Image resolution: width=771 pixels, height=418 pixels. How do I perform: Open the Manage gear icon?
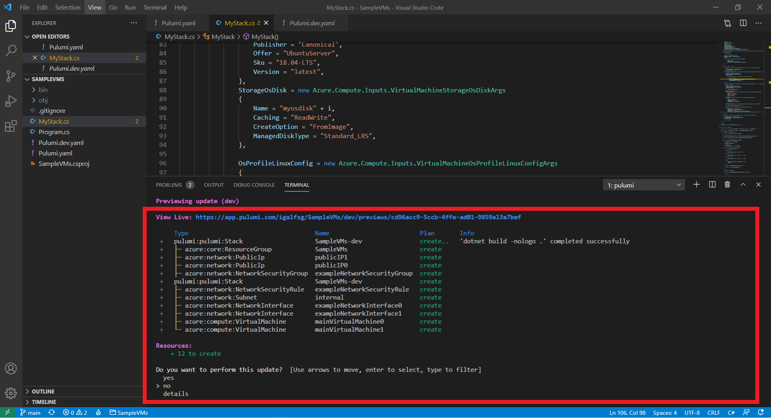(11, 393)
